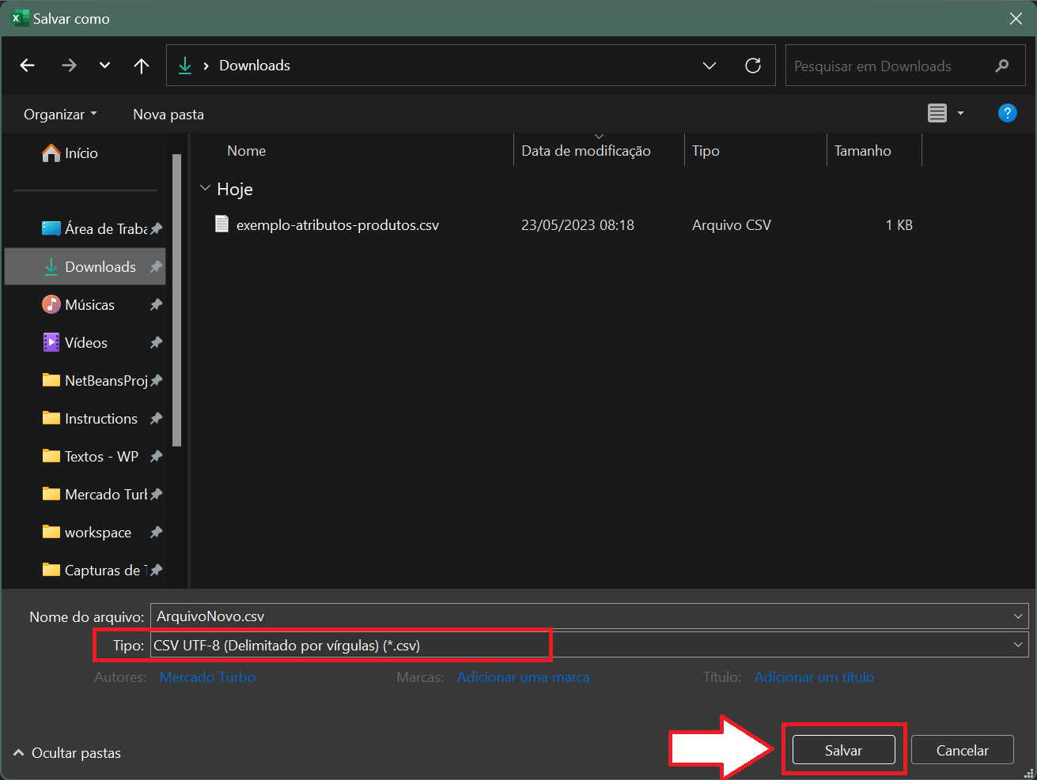Click the Salvar button
The width and height of the screenshot is (1037, 780).
pos(843,749)
